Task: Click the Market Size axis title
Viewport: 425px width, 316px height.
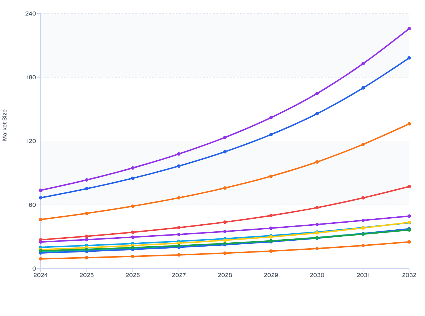Action: tap(5, 125)
